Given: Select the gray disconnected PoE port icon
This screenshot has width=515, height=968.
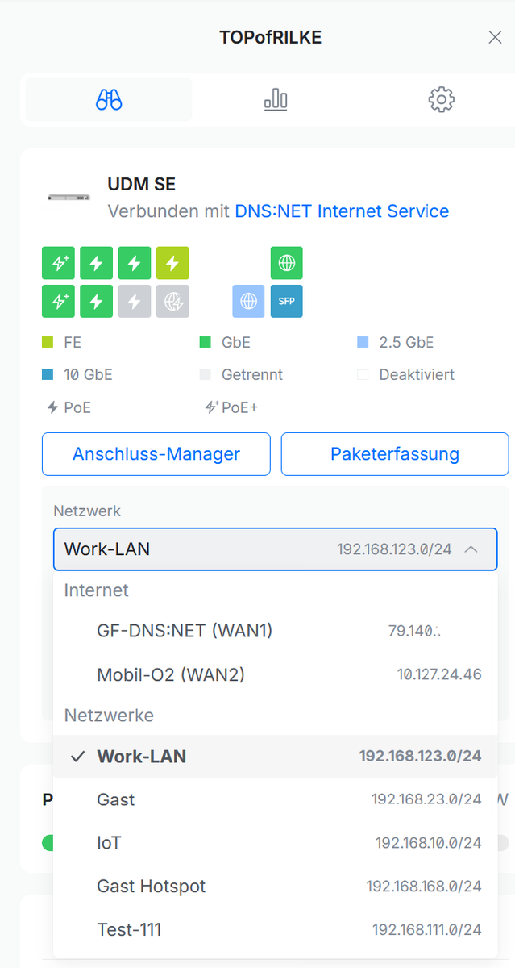Looking at the screenshot, I should point(135,301).
